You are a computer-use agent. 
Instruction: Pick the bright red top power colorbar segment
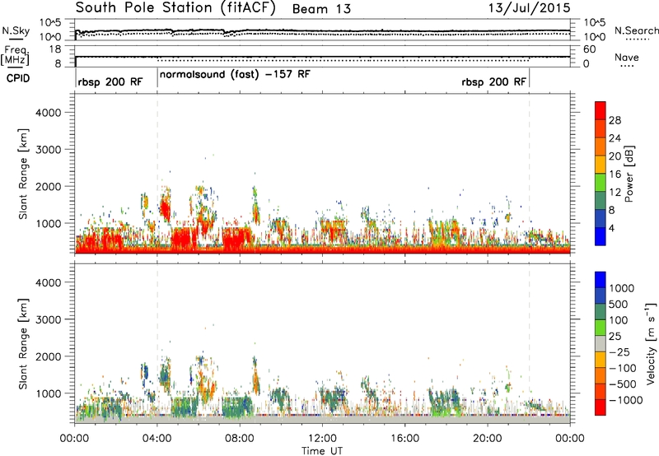601,111
